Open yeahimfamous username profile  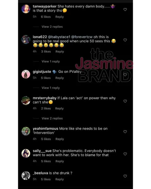click(x=45, y=129)
